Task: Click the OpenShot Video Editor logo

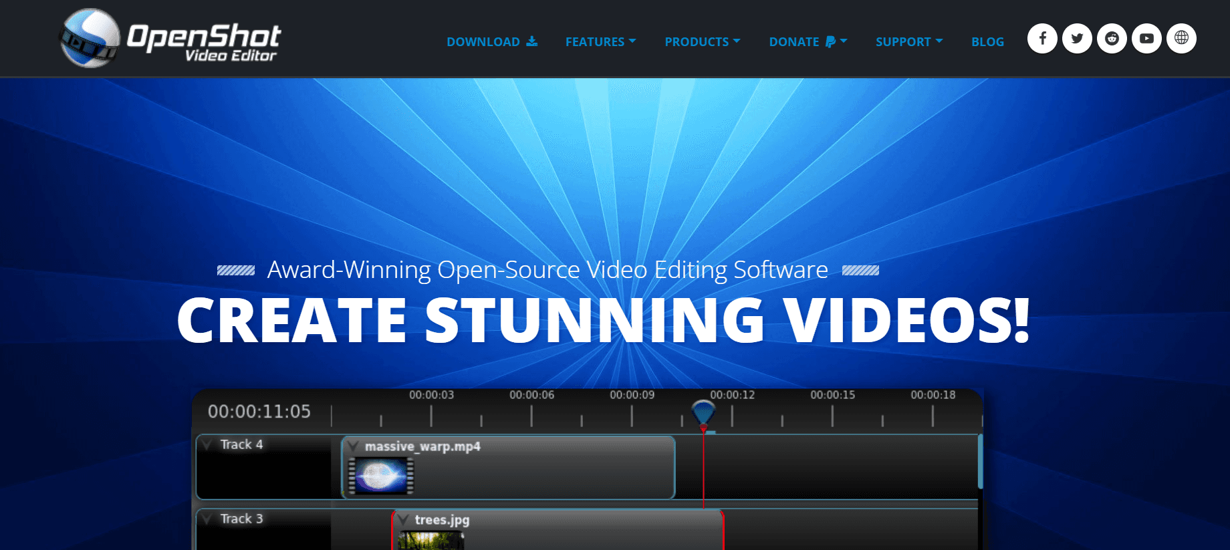Action: (170, 38)
